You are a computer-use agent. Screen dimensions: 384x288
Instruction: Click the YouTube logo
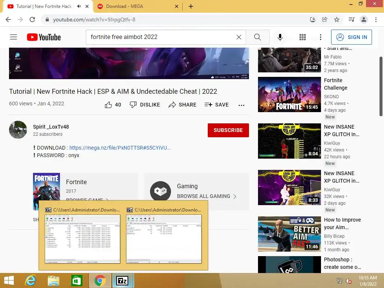coord(44,37)
